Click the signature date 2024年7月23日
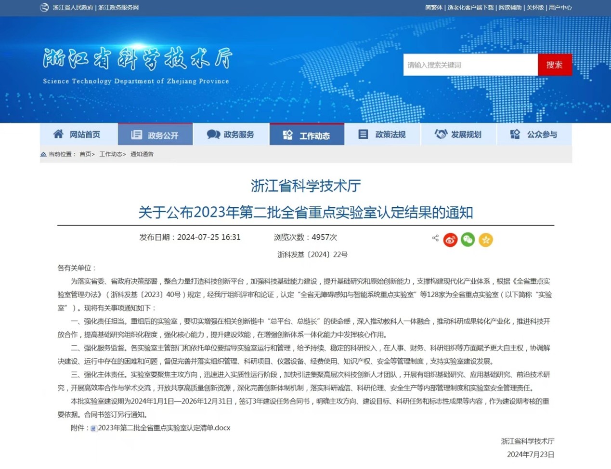The height and width of the screenshot is (469, 611). (531, 455)
